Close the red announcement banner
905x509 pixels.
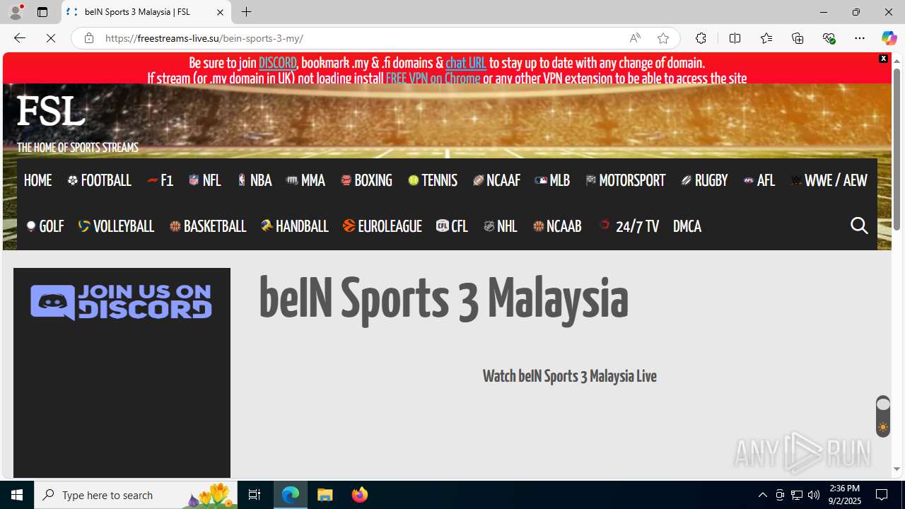tap(883, 59)
